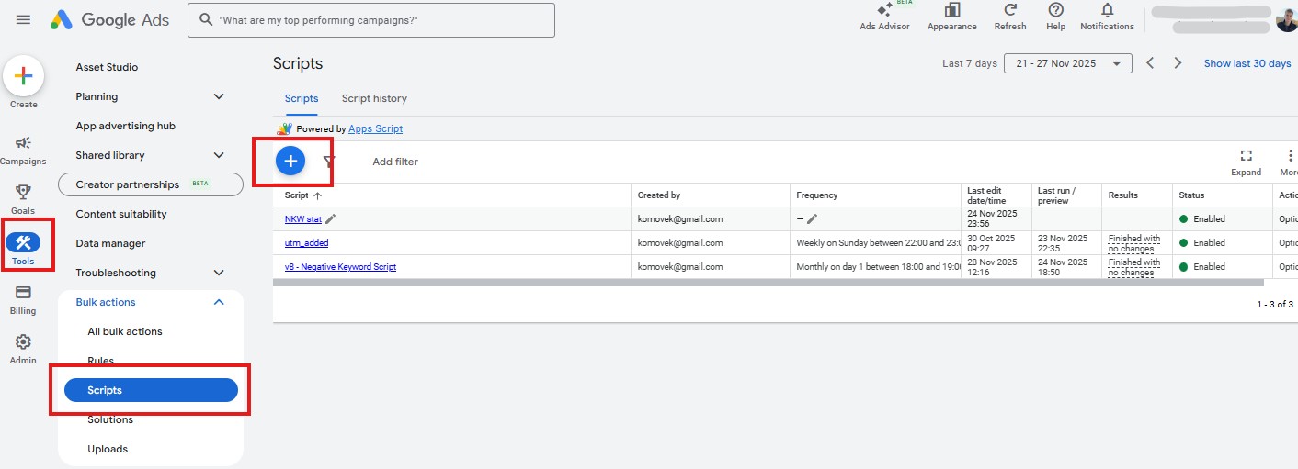Expand the Planning section
The image size is (1298, 469).
coord(219,96)
